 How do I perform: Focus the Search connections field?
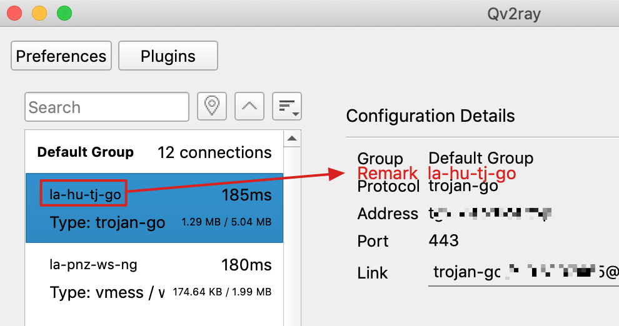coord(107,107)
